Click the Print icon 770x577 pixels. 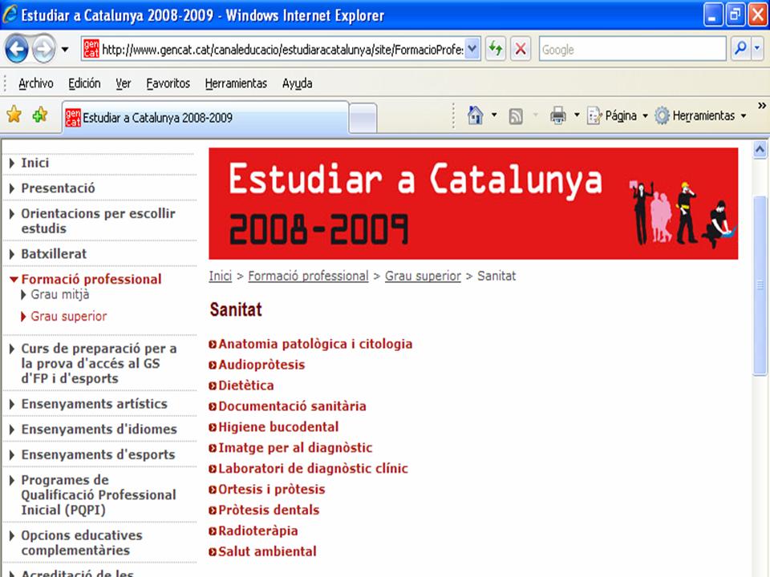(x=558, y=115)
